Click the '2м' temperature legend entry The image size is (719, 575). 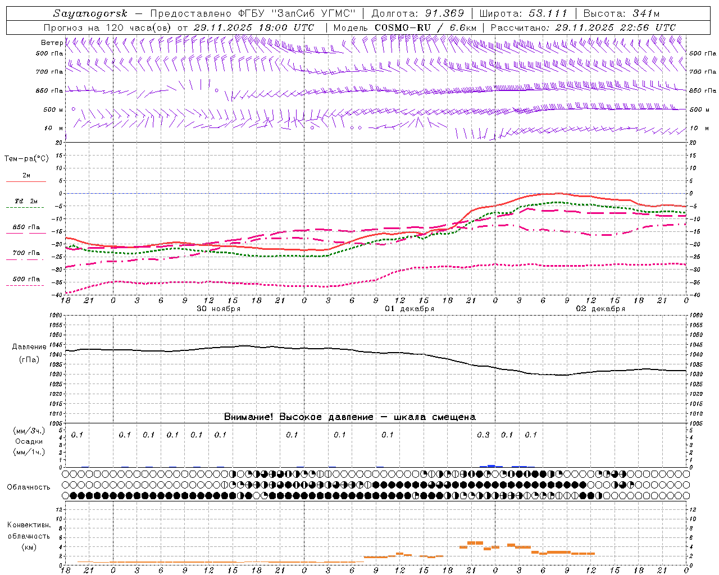26,176
